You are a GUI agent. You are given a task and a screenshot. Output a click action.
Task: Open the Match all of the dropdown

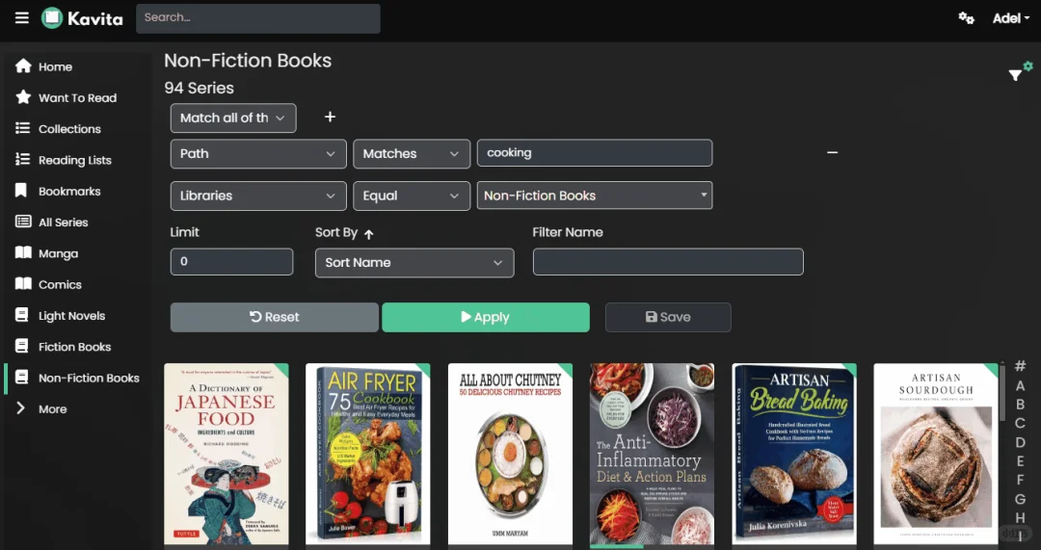233,118
